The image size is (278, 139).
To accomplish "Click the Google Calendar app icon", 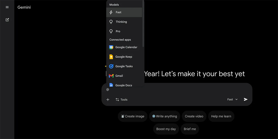I will [x=111, y=47].
